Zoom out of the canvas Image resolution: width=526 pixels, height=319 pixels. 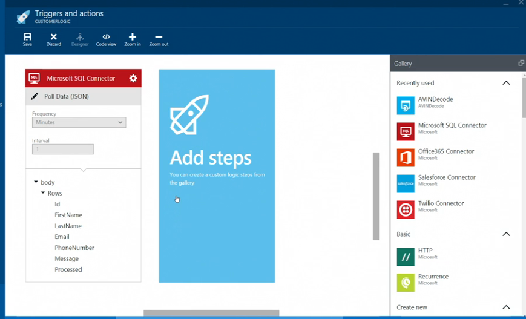(159, 39)
